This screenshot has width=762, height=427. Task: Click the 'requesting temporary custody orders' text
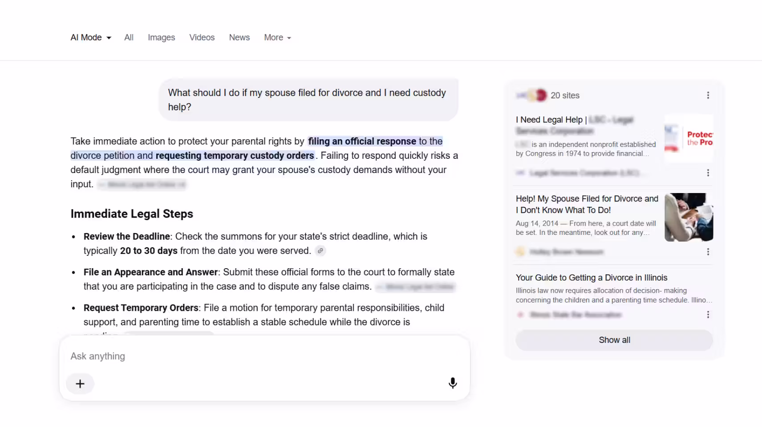235,156
